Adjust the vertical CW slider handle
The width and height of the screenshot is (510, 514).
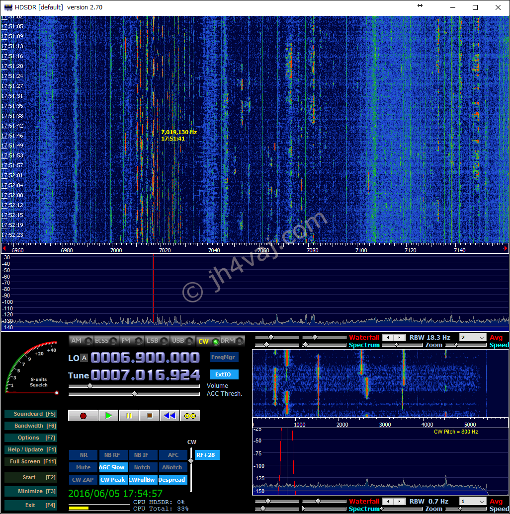[x=191, y=461]
